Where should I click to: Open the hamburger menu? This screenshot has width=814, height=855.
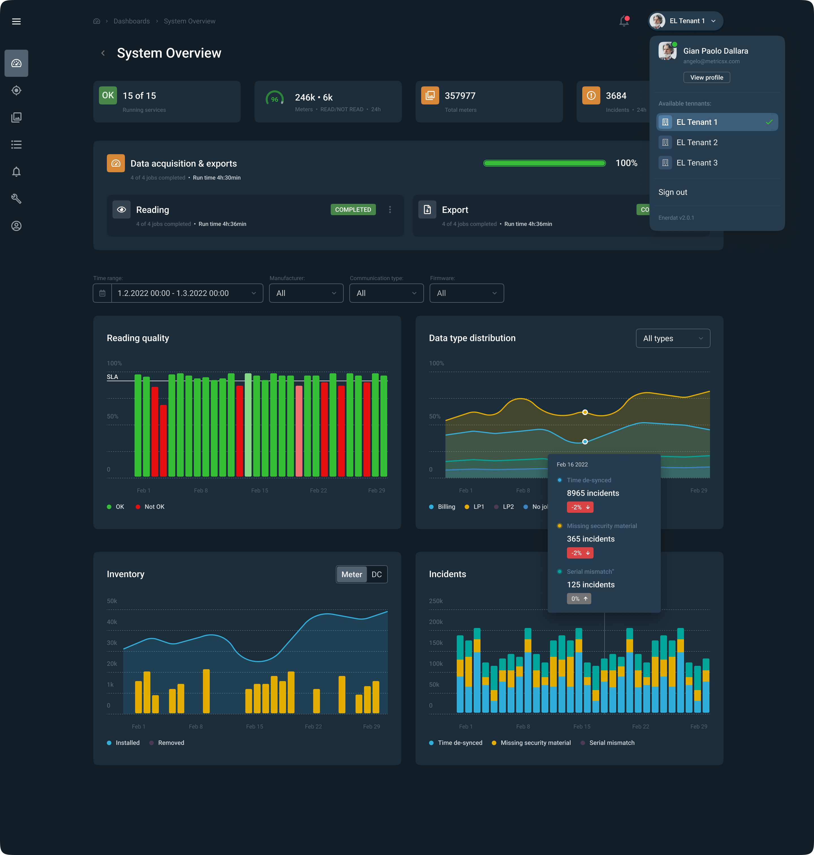tap(16, 21)
